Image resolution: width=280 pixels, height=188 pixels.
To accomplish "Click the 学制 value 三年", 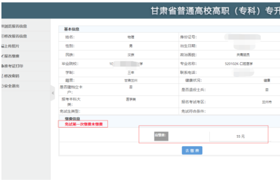I will (x=131, y=72).
